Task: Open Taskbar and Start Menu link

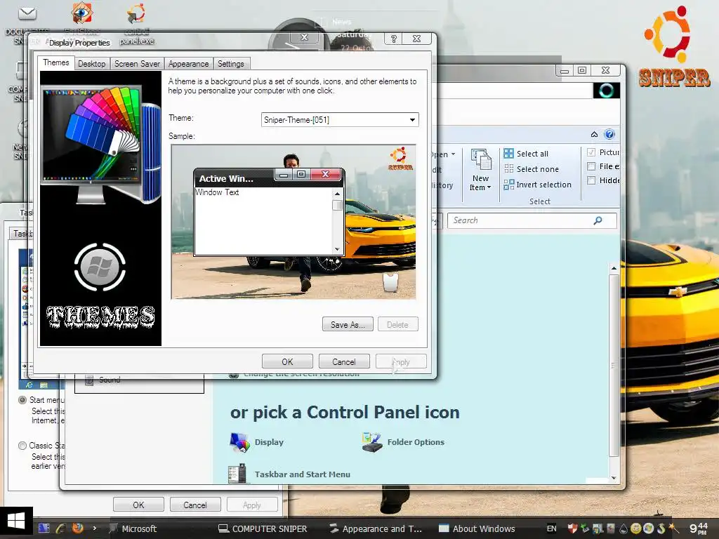Action: tap(302, 474)
